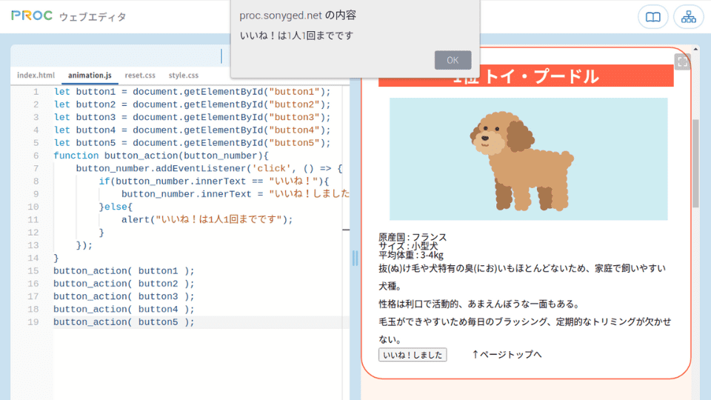Click the line 1 button1 declaration

[x=193, y=92]
